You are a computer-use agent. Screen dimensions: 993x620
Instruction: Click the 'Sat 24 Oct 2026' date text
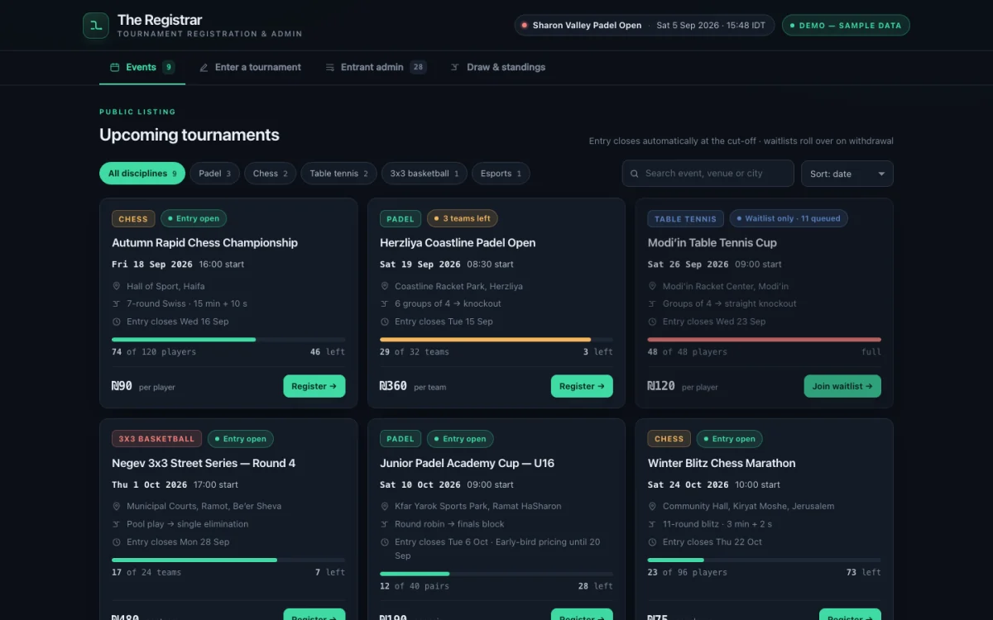click(x=688, y=484)
